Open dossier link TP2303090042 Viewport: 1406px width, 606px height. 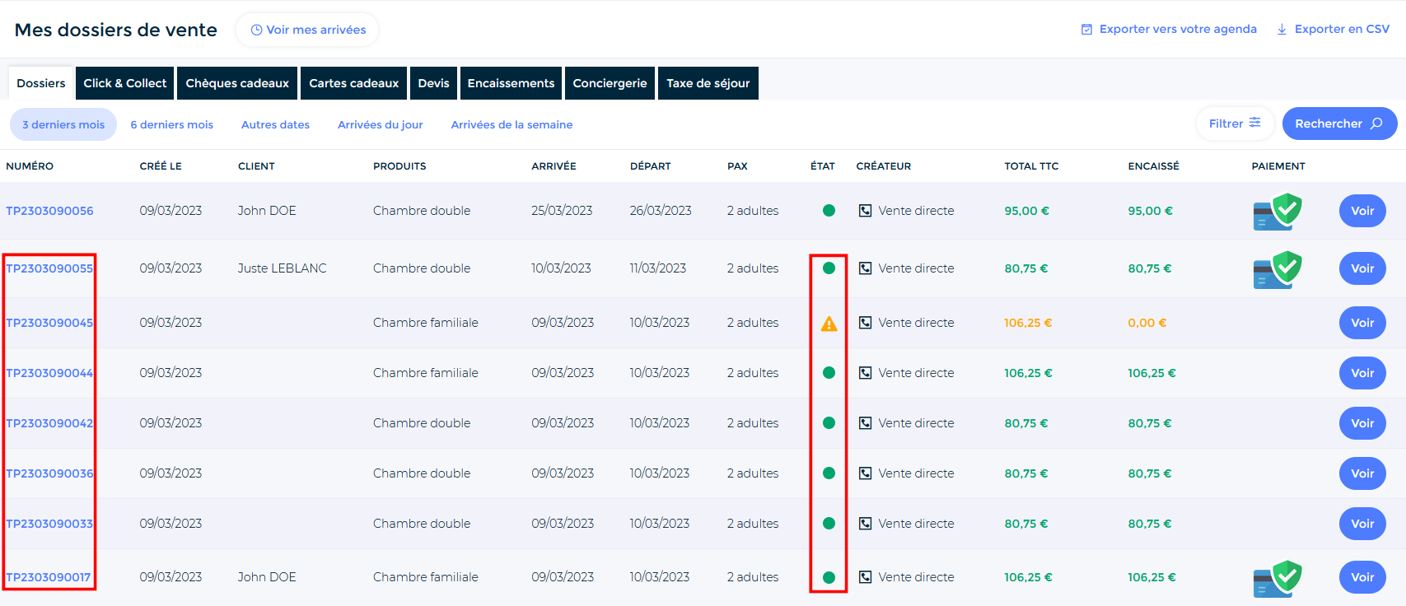pyautogui.click(x=49, y=423)
